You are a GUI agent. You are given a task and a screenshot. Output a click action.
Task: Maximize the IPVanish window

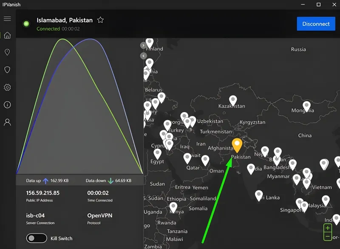coord(318,5)
